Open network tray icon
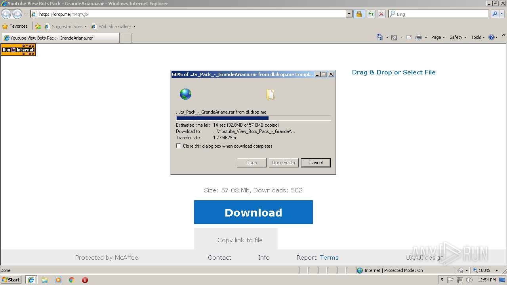The height and width of the screenshot is (285, 507). (460, 280)
